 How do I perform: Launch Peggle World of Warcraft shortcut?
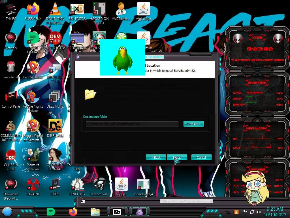(x=33, y=131)
